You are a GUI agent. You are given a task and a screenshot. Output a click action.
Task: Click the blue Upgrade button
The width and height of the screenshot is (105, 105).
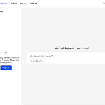click(6, 68)
